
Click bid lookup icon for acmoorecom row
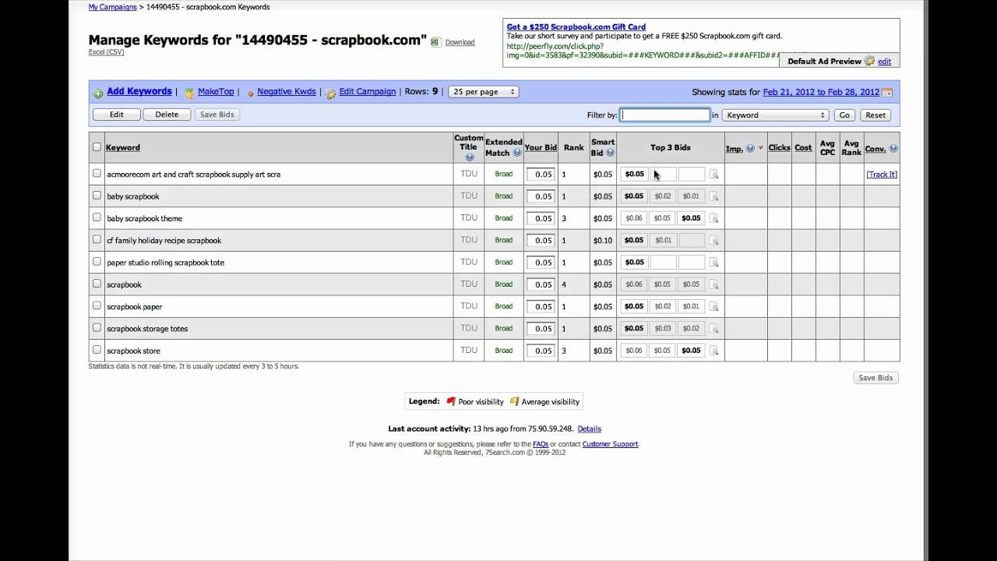[713, 175]
